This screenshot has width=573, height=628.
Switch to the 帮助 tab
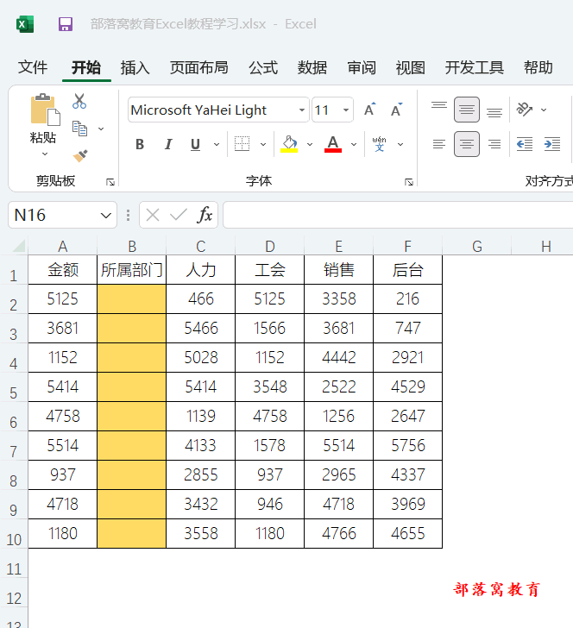[x=538, y=67]
